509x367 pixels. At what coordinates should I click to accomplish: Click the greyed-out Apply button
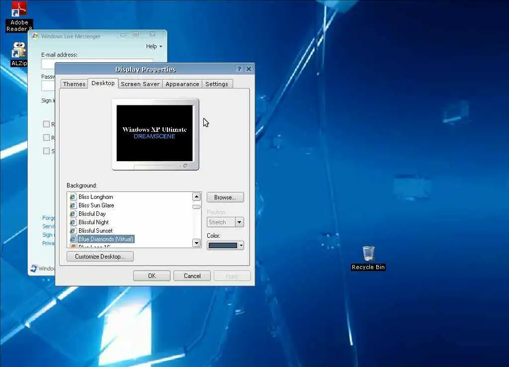pyautogui.click(x=232, y=275)
